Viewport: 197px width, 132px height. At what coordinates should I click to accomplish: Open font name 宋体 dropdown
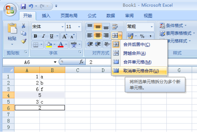click(63, 27)
